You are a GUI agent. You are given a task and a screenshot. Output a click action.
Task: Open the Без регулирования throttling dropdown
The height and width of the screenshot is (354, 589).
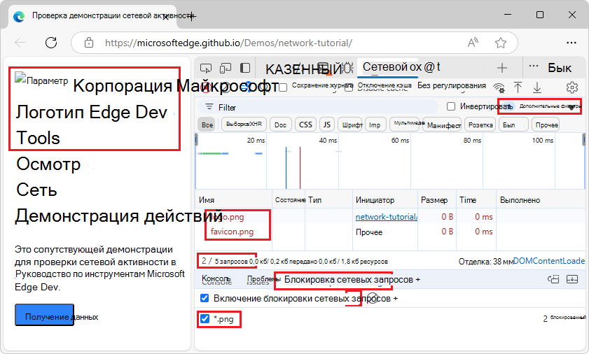[452, 86]
